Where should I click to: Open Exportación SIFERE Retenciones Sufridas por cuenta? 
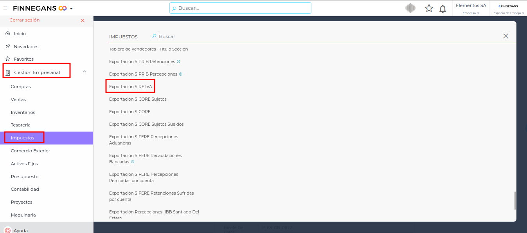(151, 196)
